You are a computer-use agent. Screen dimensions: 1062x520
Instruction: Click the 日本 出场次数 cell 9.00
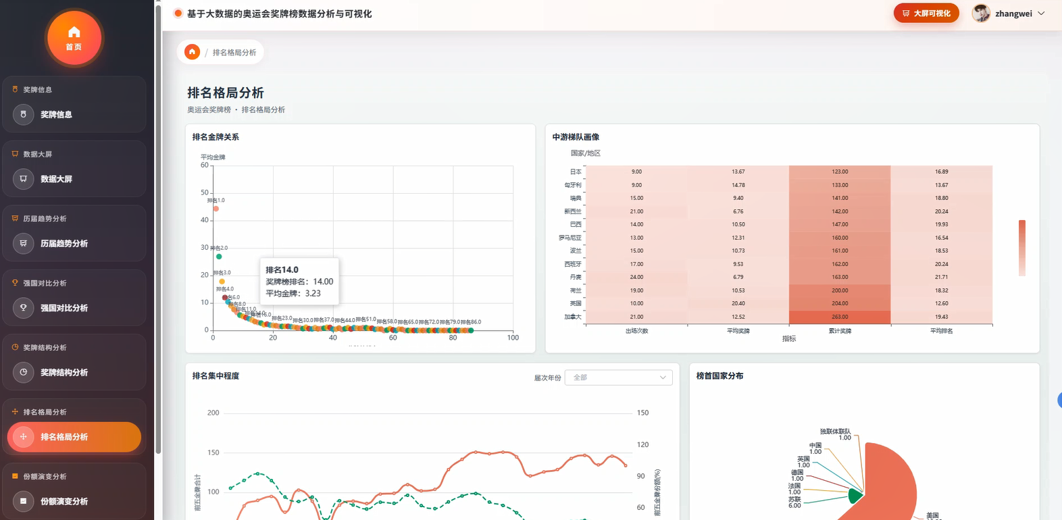coord(636,172)
